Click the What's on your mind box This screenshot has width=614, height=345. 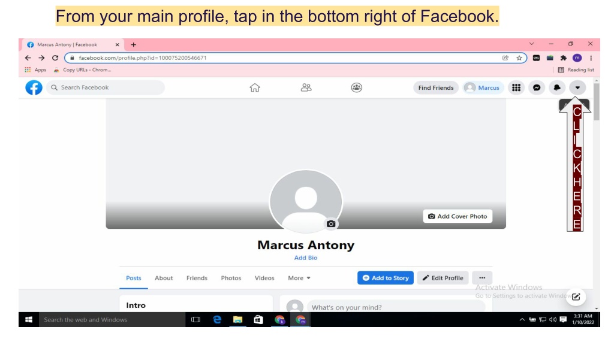click(396, 307)
